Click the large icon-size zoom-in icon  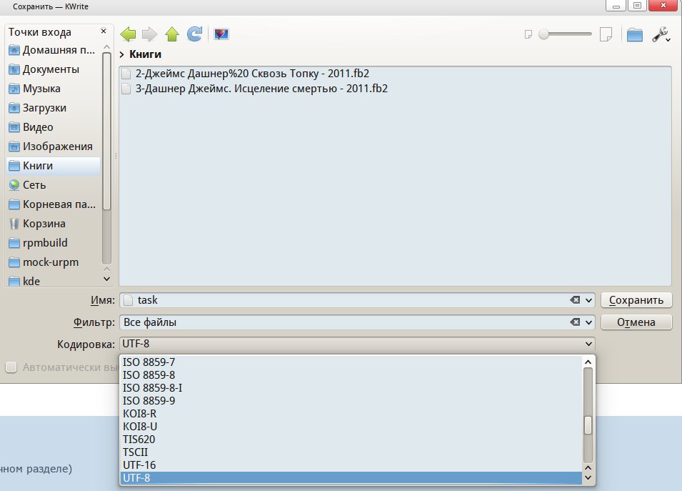[606, 34]
